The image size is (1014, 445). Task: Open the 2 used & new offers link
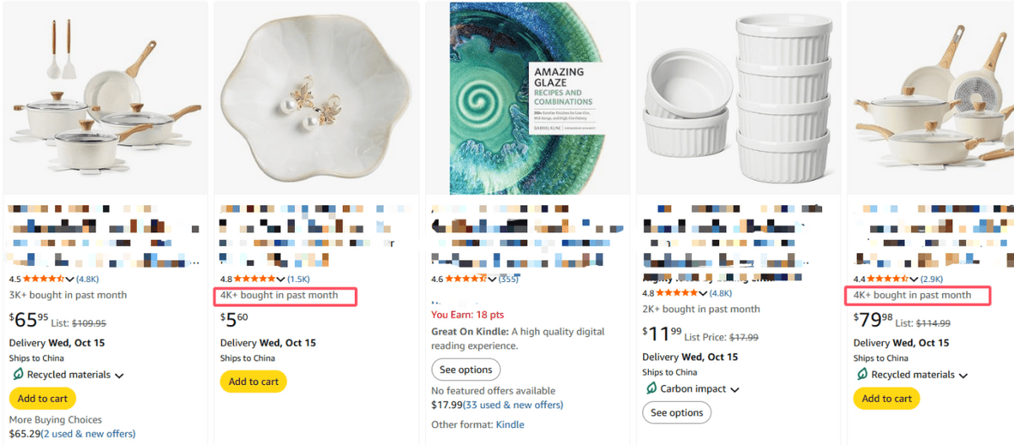(88, 434)
